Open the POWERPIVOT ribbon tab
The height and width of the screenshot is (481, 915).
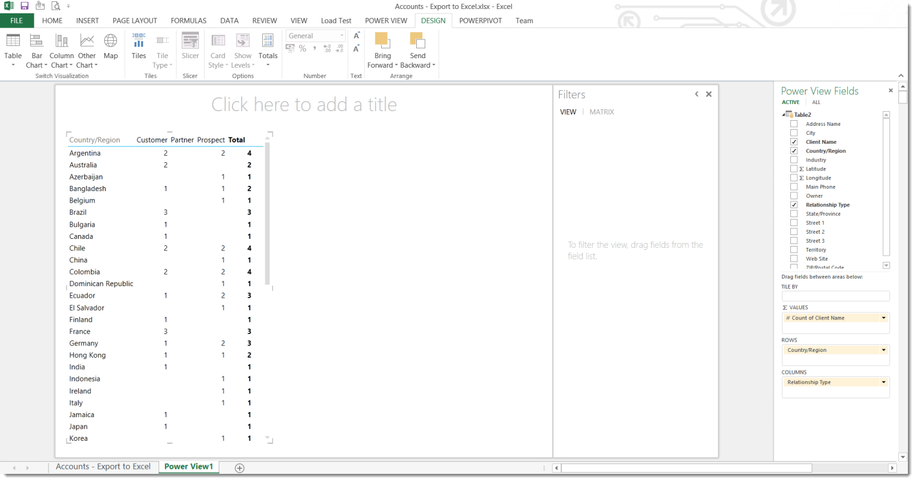[480, 20]
